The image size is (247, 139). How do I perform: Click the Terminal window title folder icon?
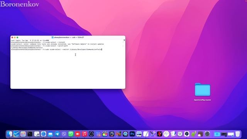(52, 37)
